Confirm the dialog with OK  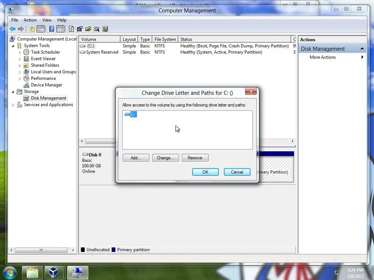click(205, 172)
